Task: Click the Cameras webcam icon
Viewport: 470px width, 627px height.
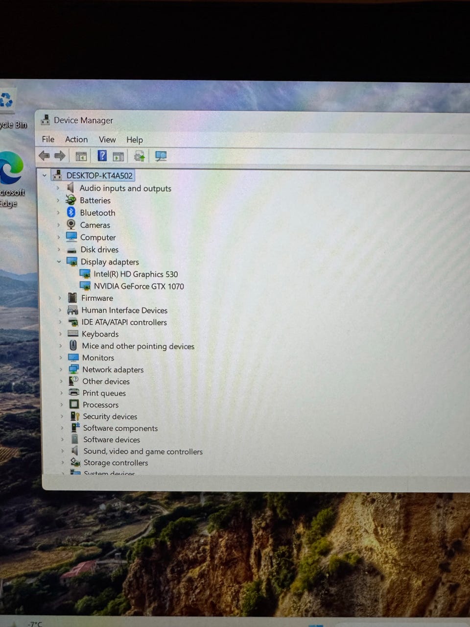Action: pos(71,224)
